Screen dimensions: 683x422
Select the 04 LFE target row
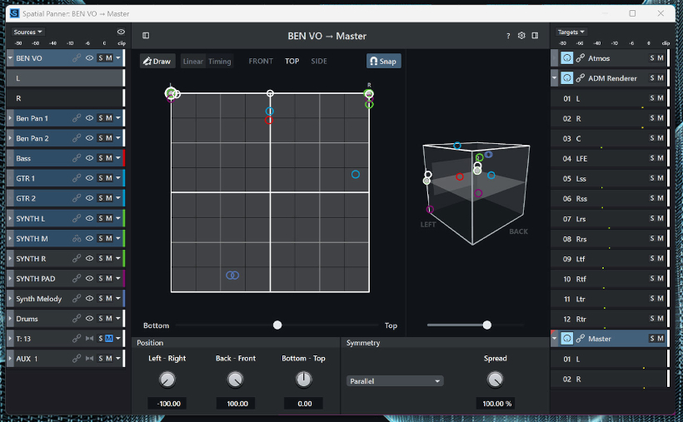[x=609, y=158]
